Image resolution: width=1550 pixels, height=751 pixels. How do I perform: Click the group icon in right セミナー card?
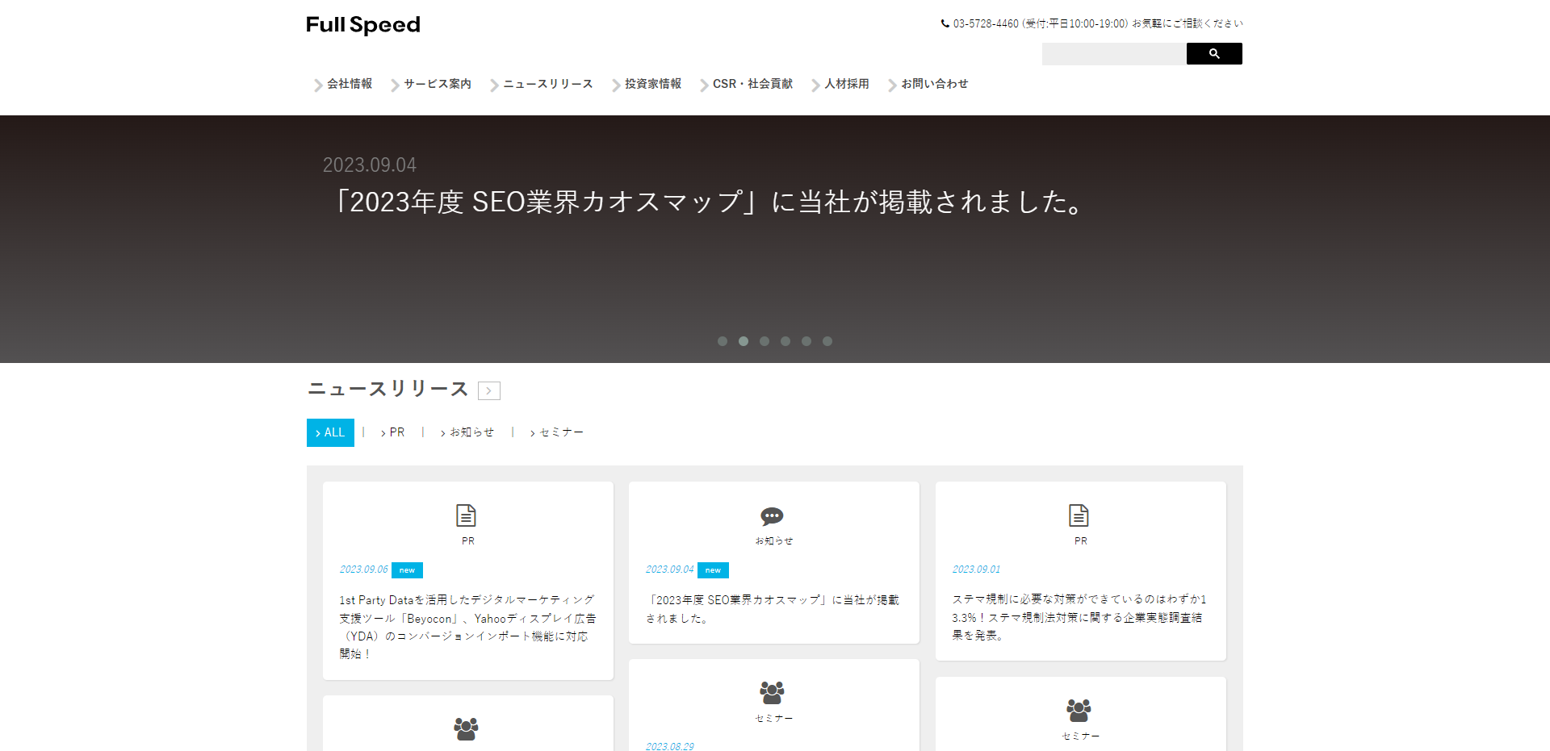click(1079, 710)
